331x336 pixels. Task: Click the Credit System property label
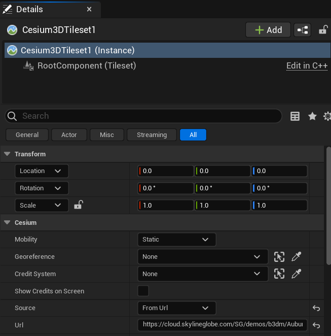click(x=35, y=274)
